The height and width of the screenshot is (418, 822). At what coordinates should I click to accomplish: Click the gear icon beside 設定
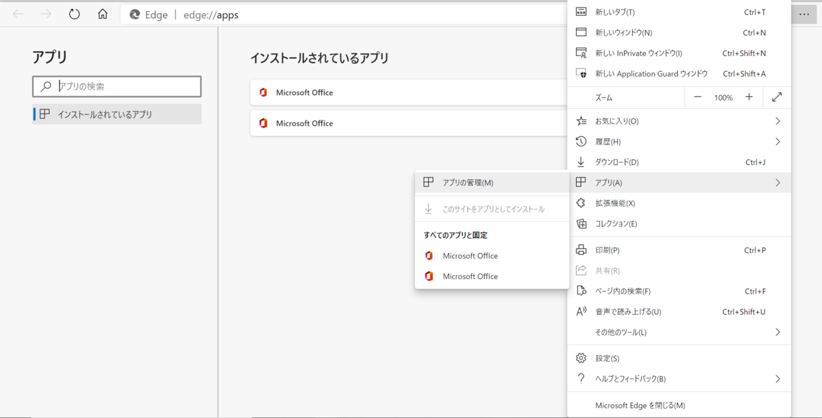pos(581,358)
